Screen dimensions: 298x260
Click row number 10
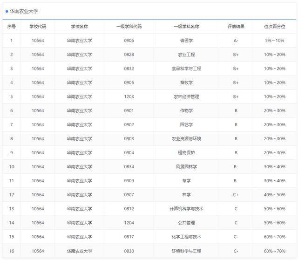[12, 167]
